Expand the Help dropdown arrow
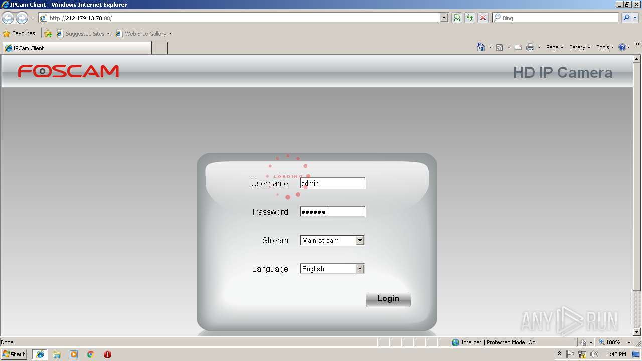Screen dimensions: 642x361 point(629,48)
